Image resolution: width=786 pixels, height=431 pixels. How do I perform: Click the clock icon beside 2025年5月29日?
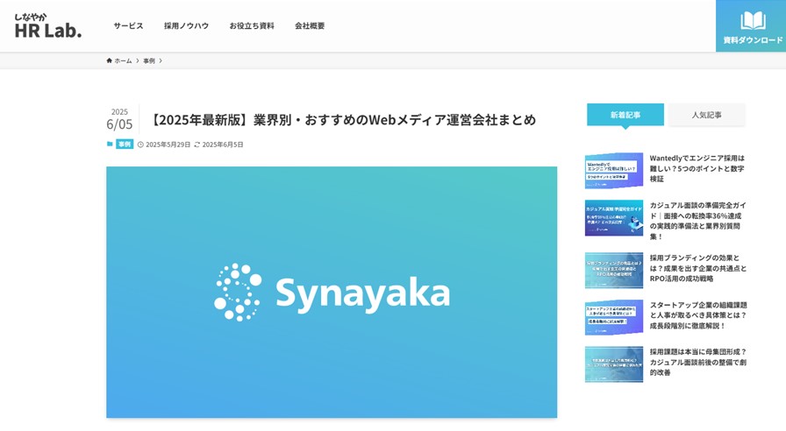(x=140, y=145)
